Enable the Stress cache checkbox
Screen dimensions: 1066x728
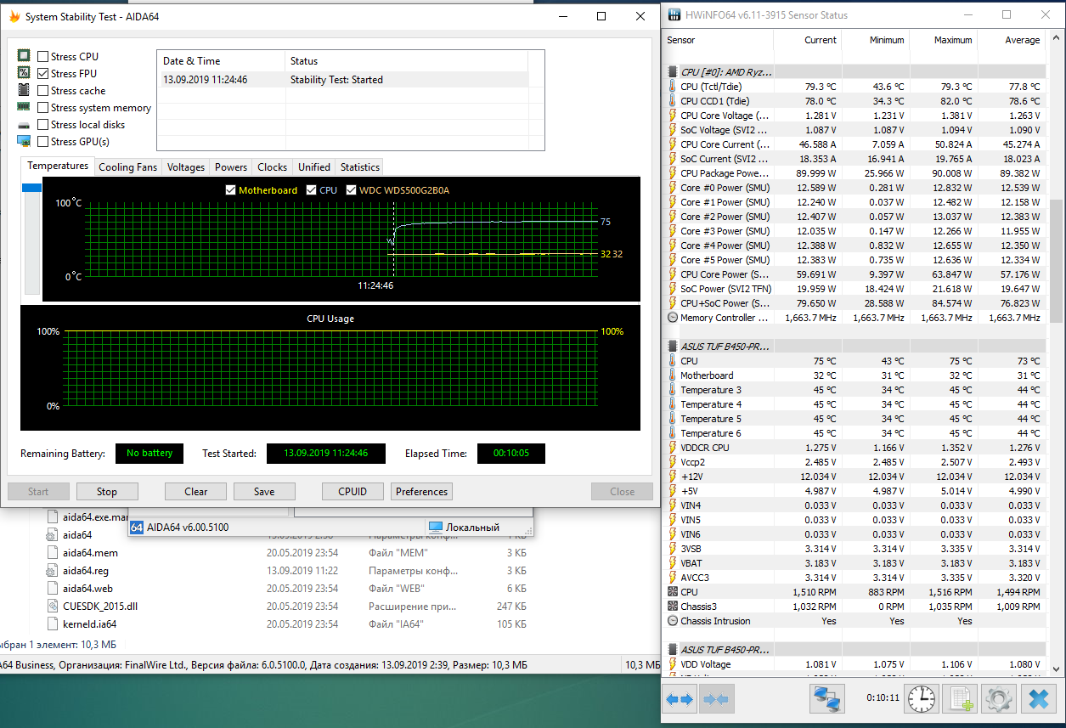pyautogui.click(x=42, y=90)
